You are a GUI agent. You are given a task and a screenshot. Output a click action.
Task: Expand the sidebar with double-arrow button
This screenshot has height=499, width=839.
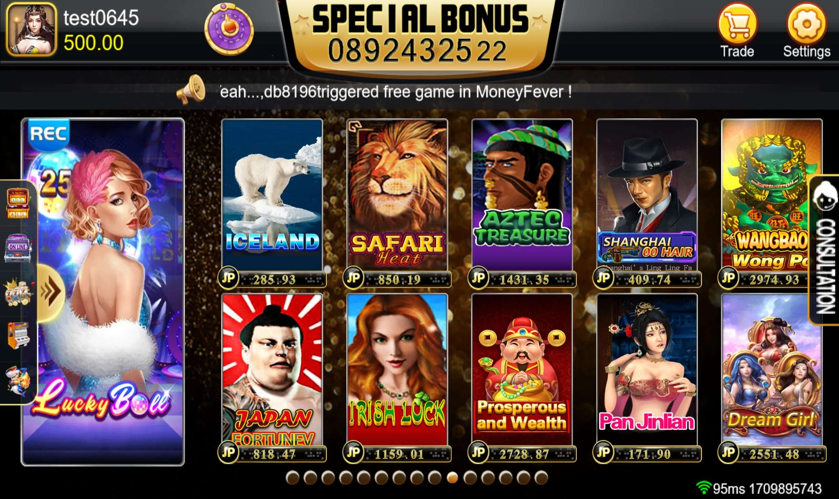(x=51, y=292)
